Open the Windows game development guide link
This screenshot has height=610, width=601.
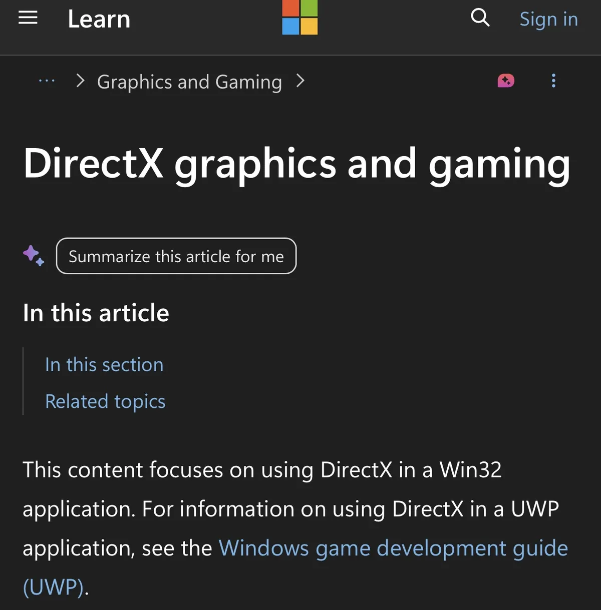point(393,548)
